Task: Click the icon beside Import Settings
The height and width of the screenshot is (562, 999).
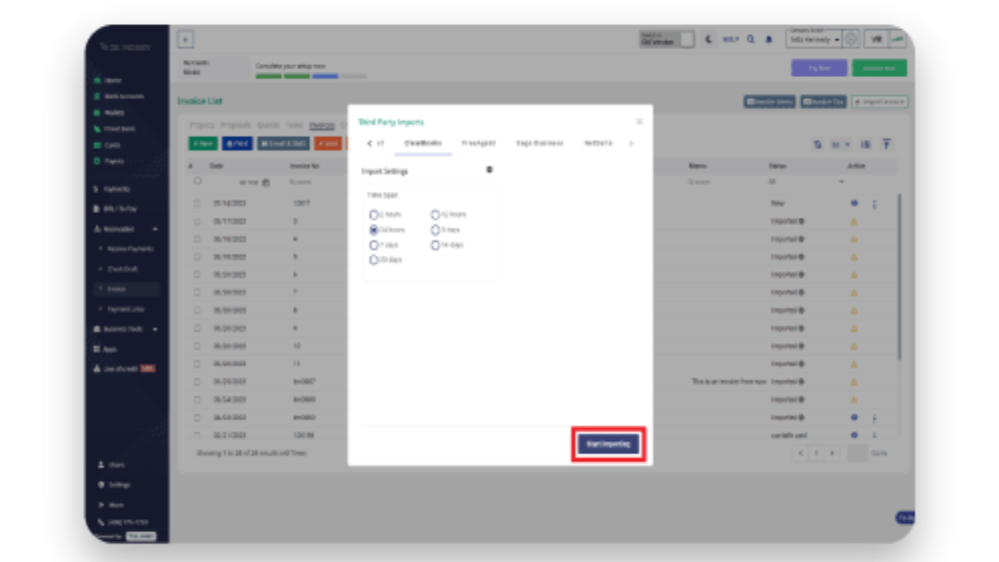Action: 490,170
